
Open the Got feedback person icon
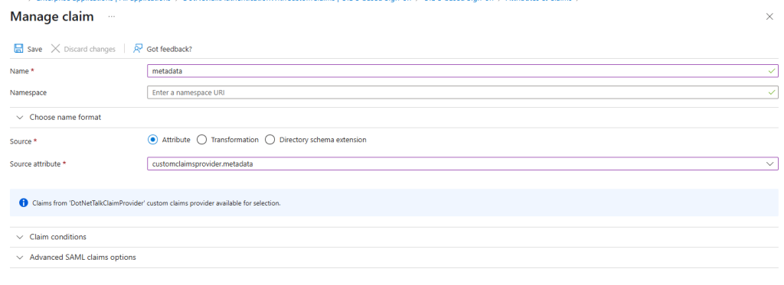138,48
